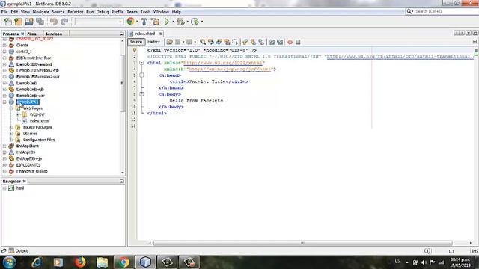The width and height of the screenshot is (479, 269).
Task: Open Firefox from the taskbar
Action: pos(80,262)
